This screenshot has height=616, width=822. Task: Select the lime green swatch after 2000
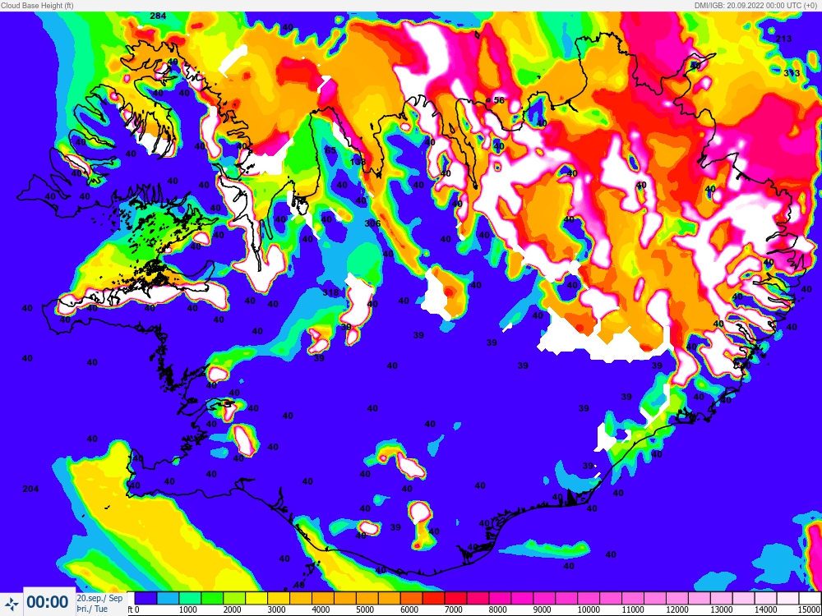[x=233, y=598]
